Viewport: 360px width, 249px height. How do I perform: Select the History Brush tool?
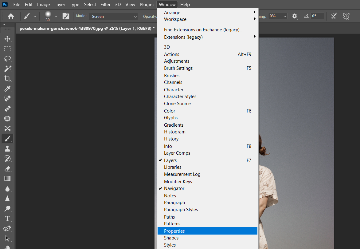(7, 159)
